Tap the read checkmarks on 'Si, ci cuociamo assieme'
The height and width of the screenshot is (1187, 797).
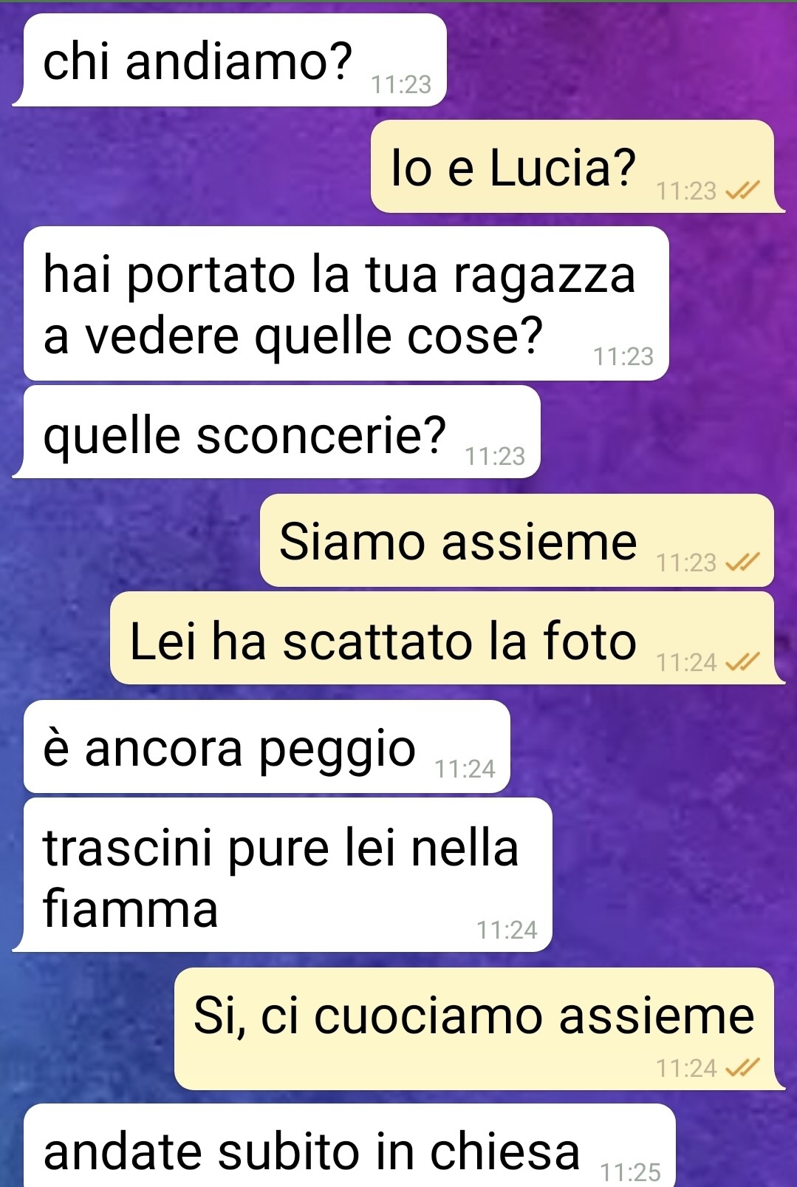[742, 1068]
